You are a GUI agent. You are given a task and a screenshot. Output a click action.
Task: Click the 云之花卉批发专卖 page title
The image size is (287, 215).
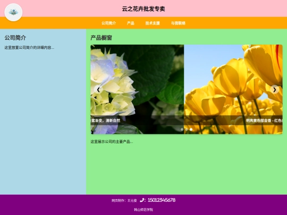point(143,9)
